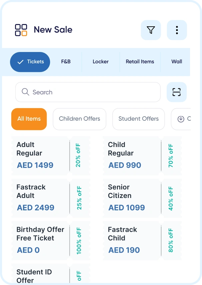The height and width of the screenshot is (285, 202).
Task: Select the Fastrack Adult ticket card
Action: 40,198
